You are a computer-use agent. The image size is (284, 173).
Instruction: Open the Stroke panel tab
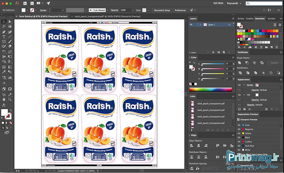[241, 19]
